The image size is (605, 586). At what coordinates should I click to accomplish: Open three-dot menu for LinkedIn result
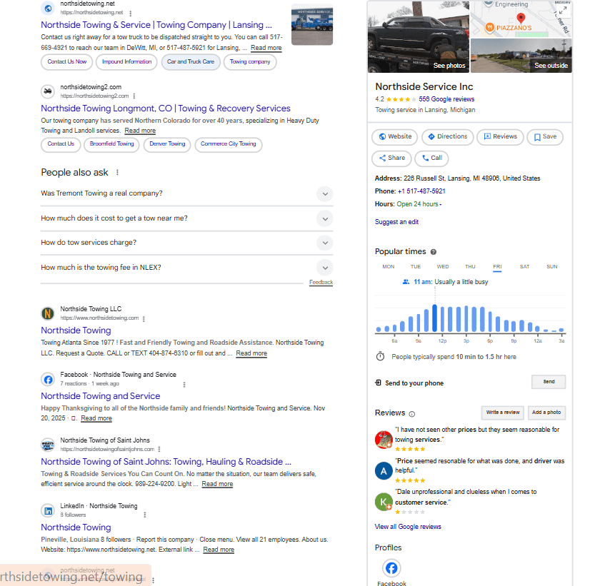145,515
